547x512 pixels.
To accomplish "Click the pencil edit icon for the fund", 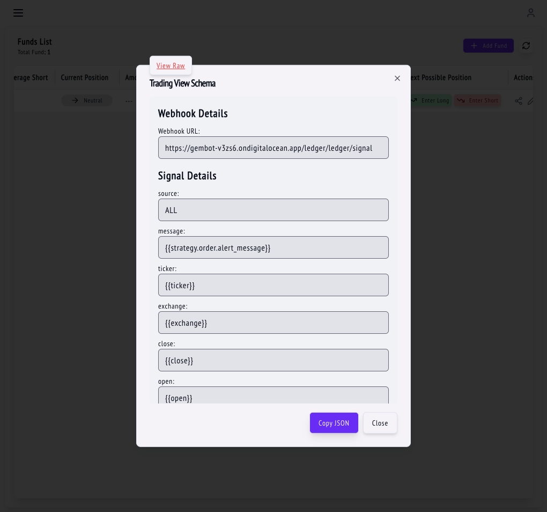I will pyautogui.click(x=530, y=100).
